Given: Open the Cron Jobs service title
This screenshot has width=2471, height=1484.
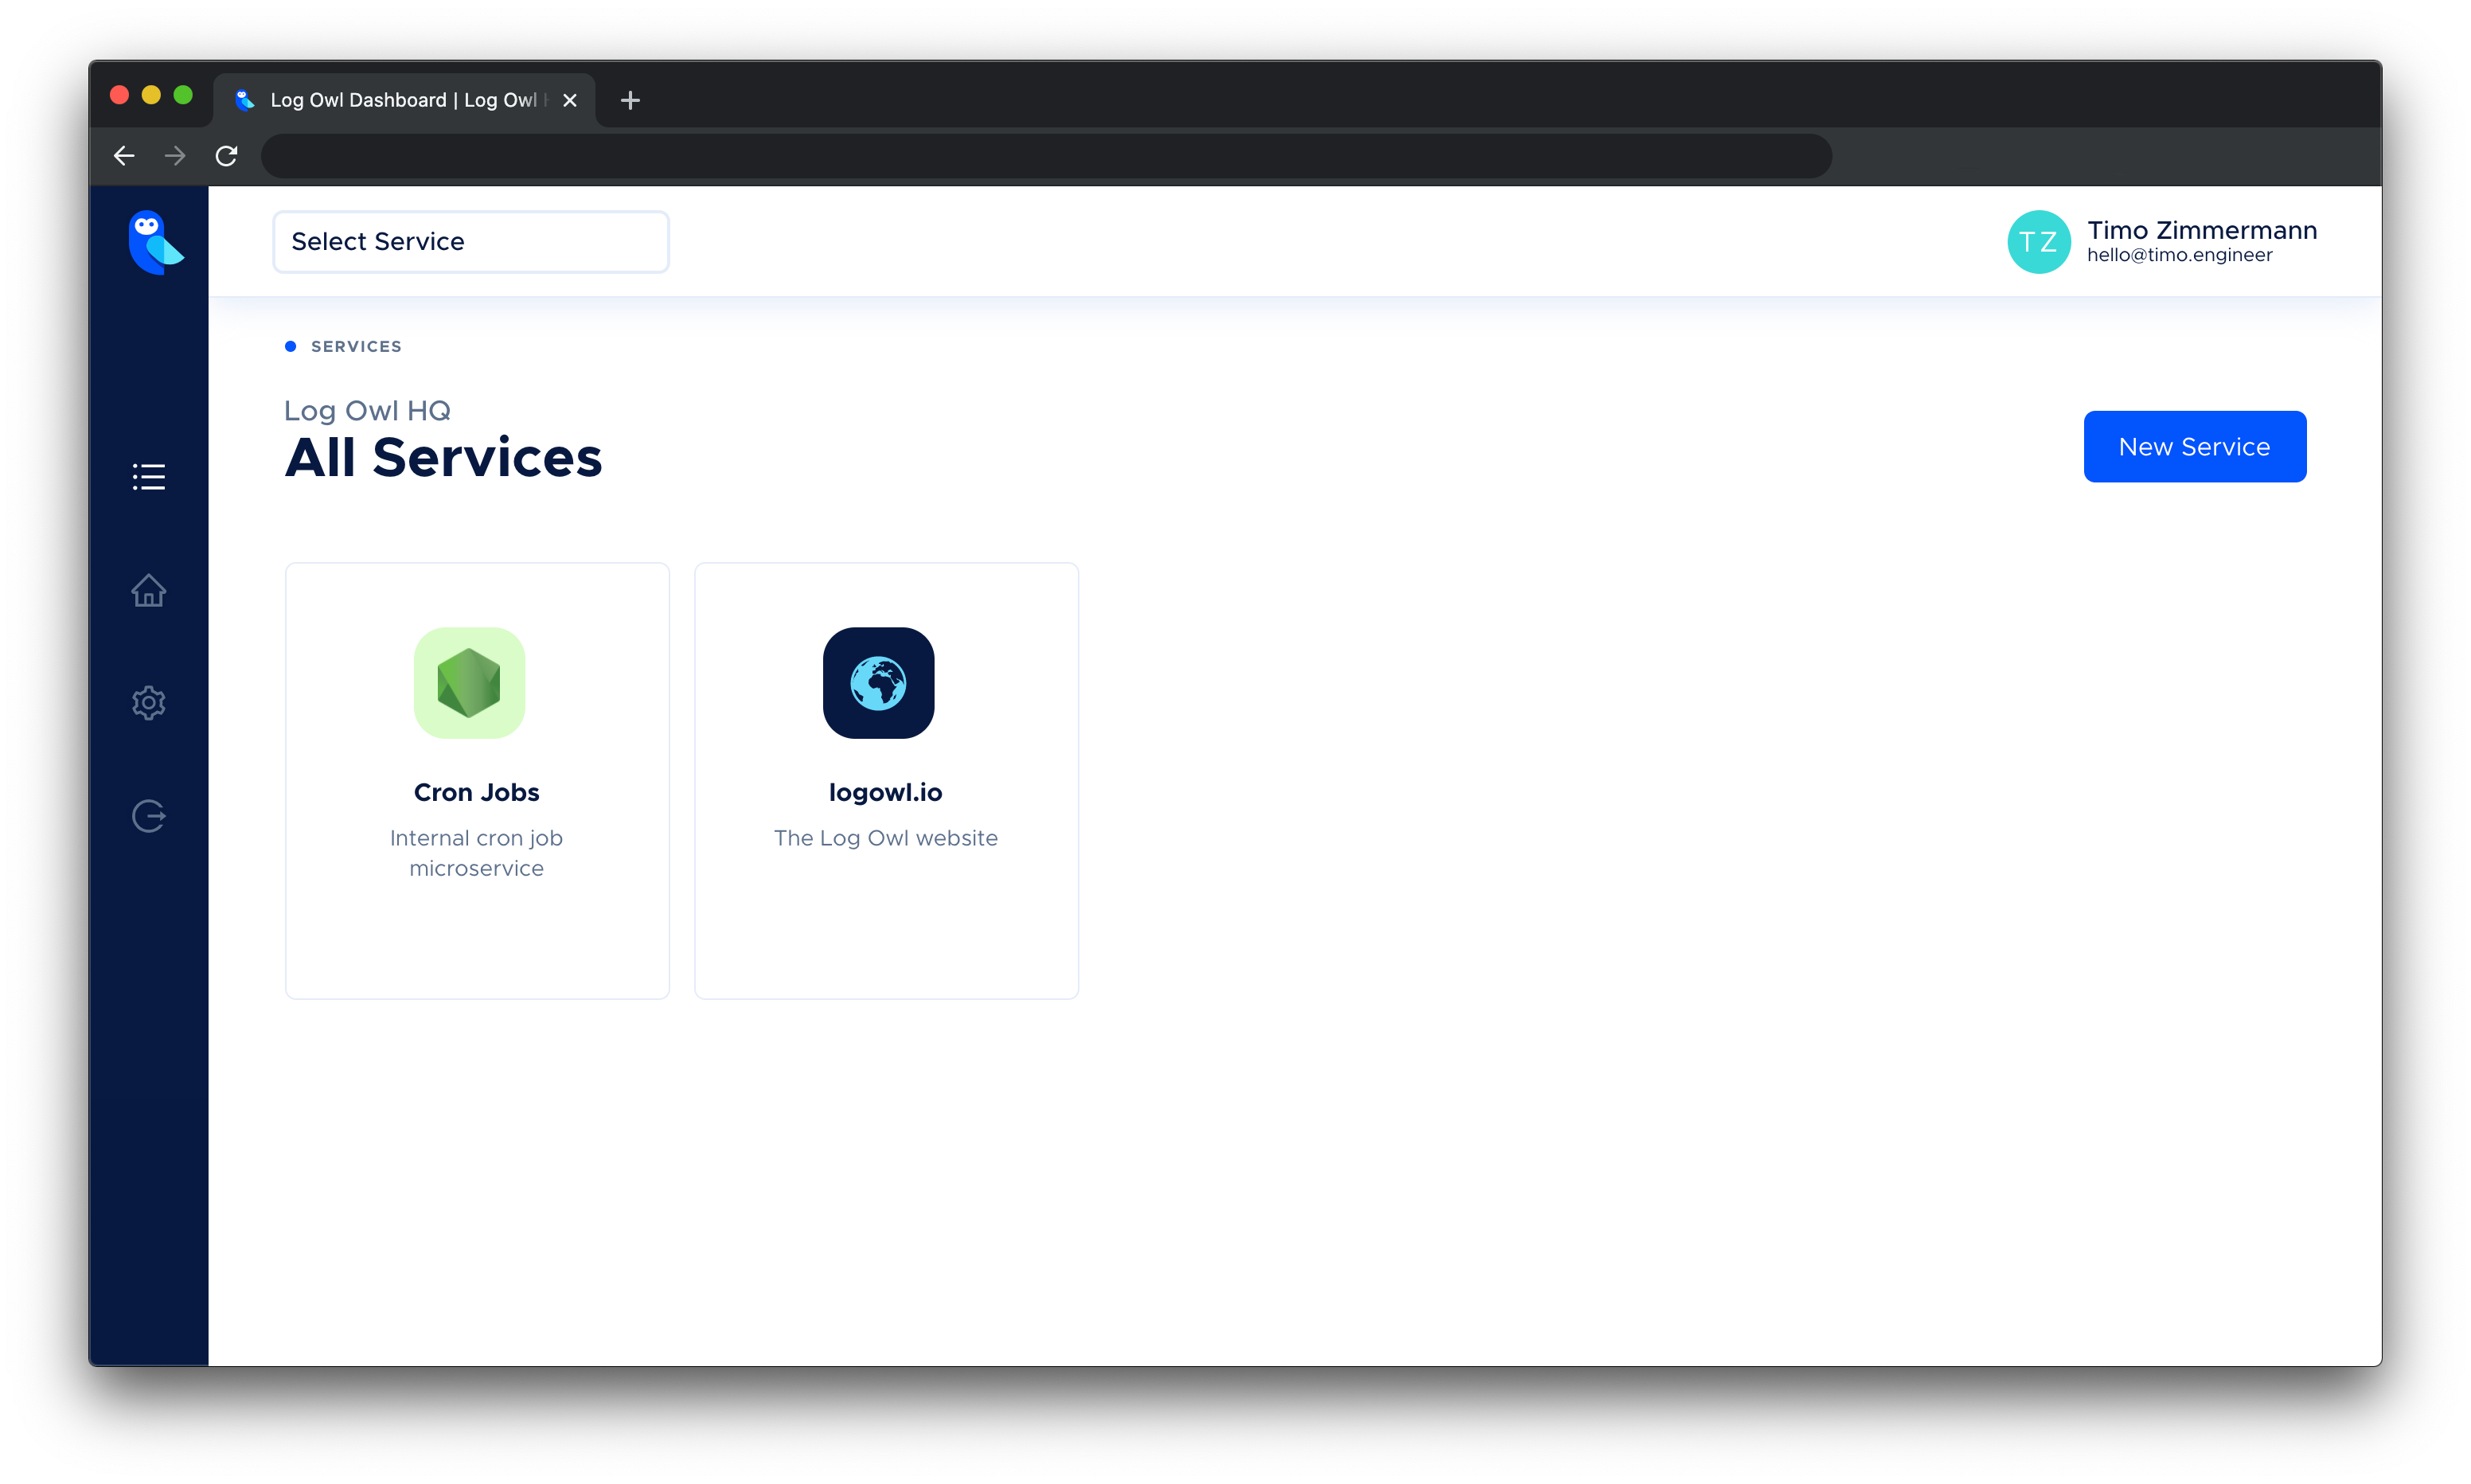Looking at the screenshot, I should (477, 792).
